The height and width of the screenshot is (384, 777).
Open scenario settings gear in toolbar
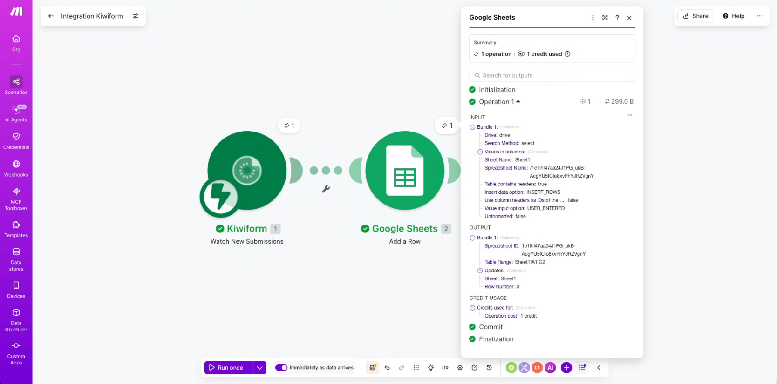point(460,368)
